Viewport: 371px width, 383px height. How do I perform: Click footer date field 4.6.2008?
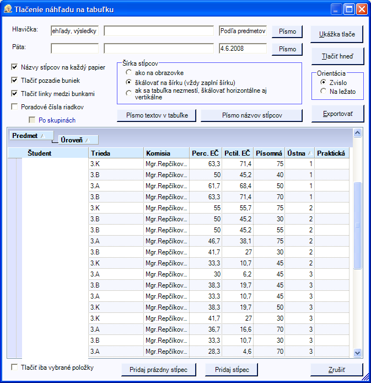(243, 49)
